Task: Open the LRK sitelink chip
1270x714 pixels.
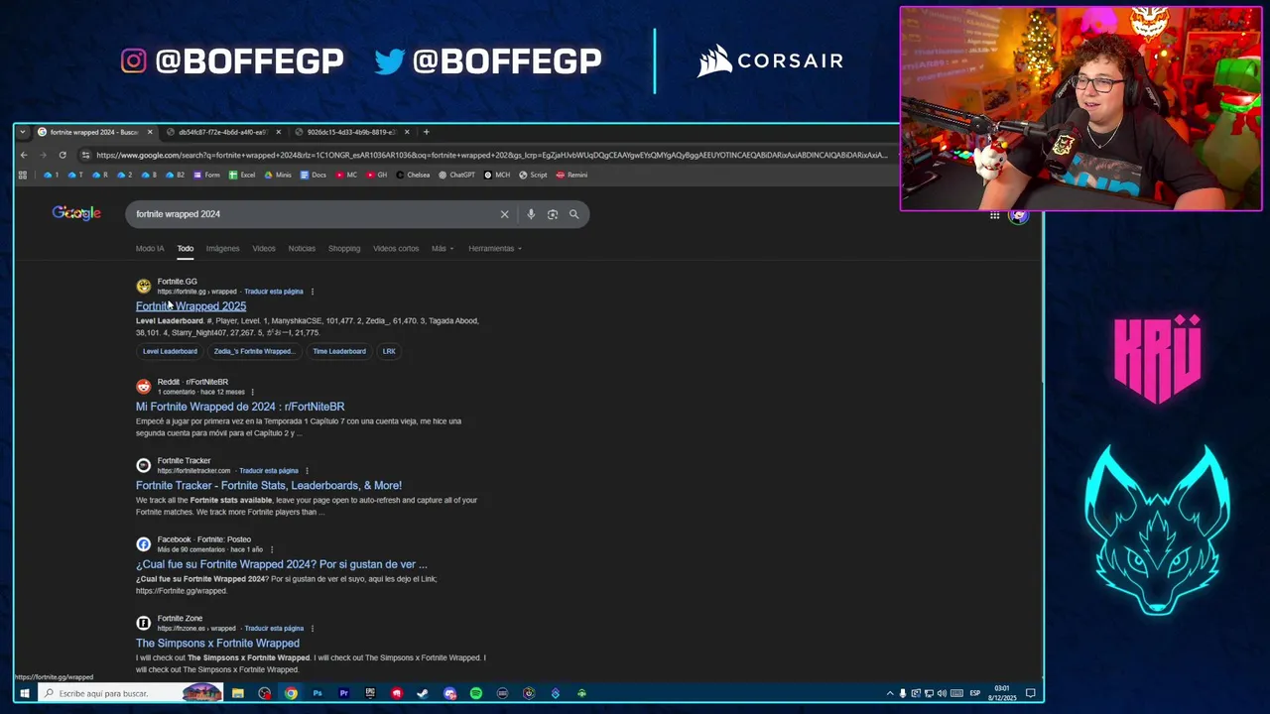Action: pos(389,351)
